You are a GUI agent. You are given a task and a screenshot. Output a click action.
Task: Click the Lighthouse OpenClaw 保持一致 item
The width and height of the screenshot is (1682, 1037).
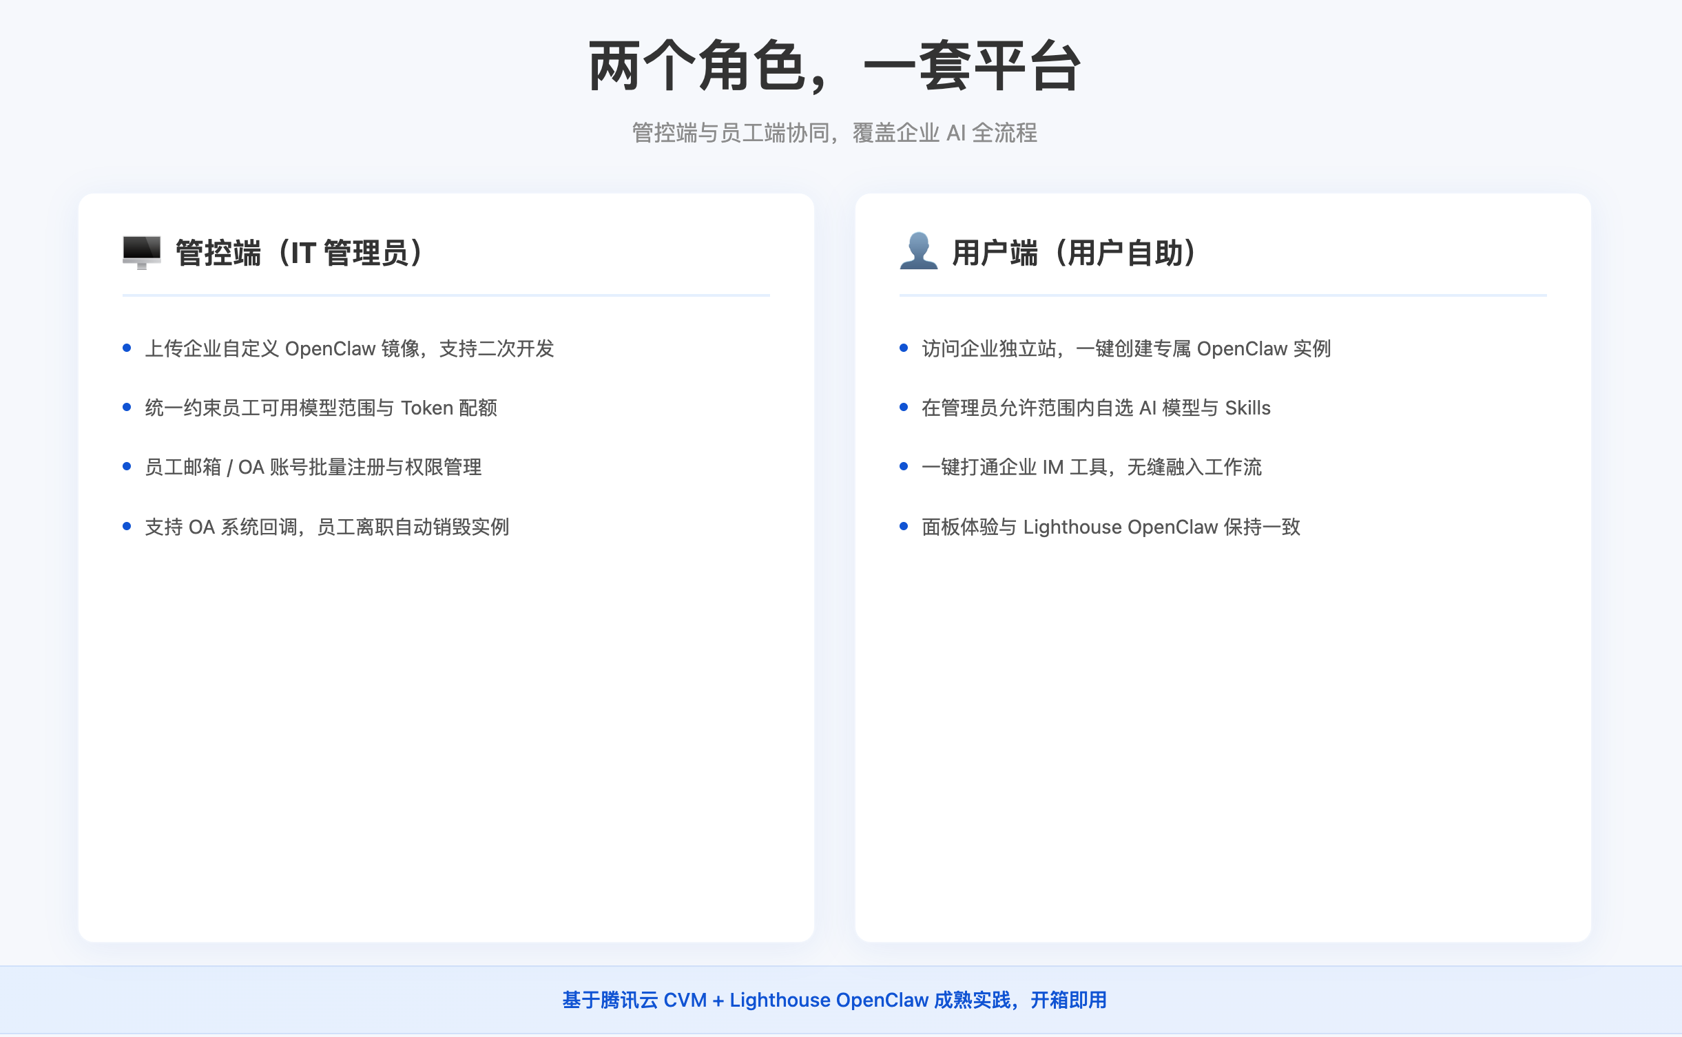point(1110,527)
